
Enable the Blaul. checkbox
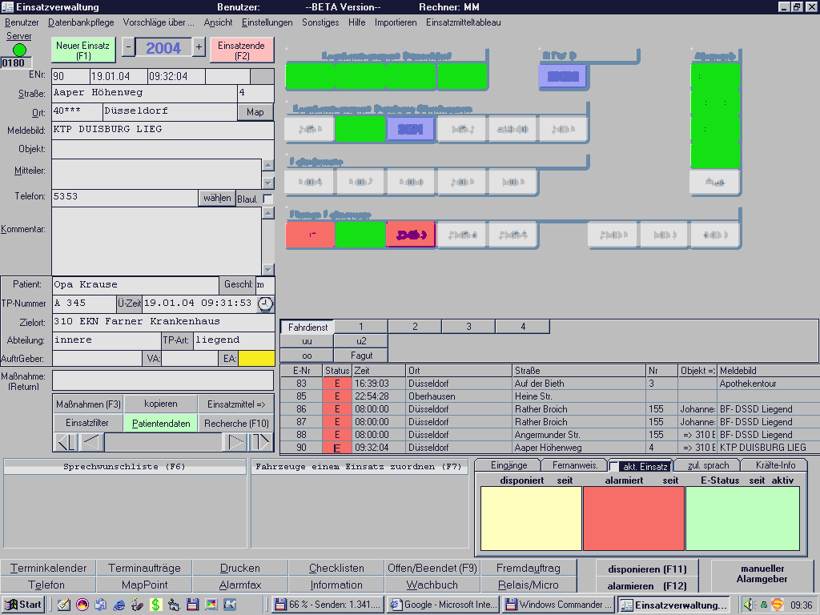coord(267,199)
